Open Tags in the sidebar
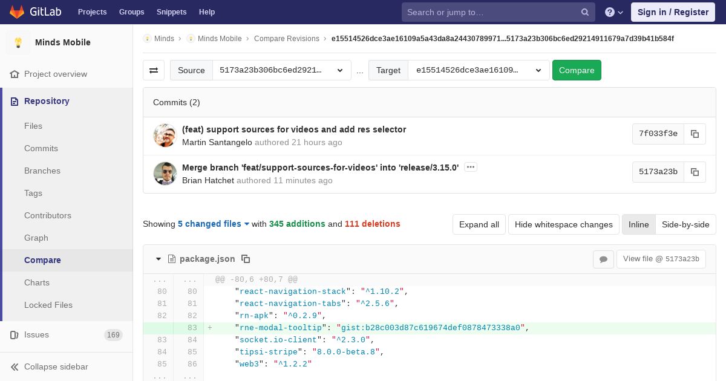Screen dimensions: 726x381 [33, 193]
